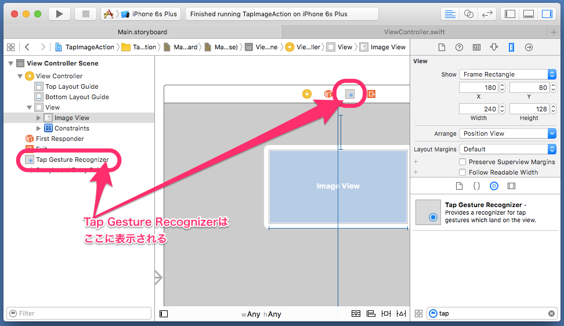Open the Stack button in canvas bar
The height and width of the screenshot is (326, 564).
pyautogui.click(x=356, y=313)
